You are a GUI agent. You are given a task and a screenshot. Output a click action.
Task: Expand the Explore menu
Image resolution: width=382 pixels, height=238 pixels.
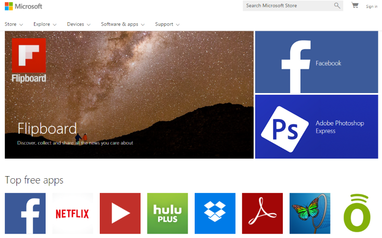coord(45,24)
